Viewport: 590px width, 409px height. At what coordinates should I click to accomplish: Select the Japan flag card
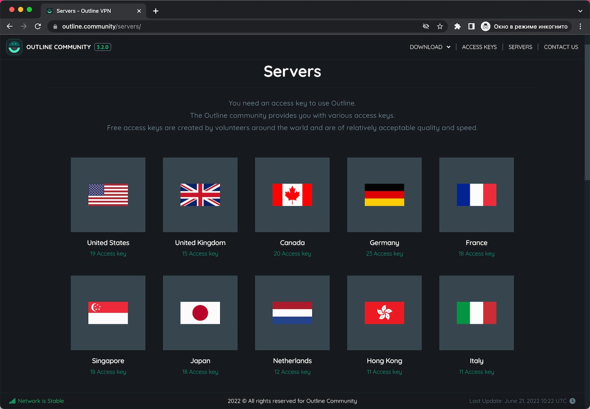click(x=200, y=313)
